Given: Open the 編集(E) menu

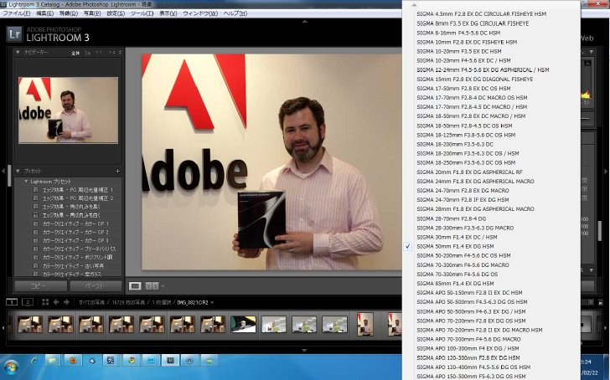Looking at the screenshot, I should tap(44, 13).
